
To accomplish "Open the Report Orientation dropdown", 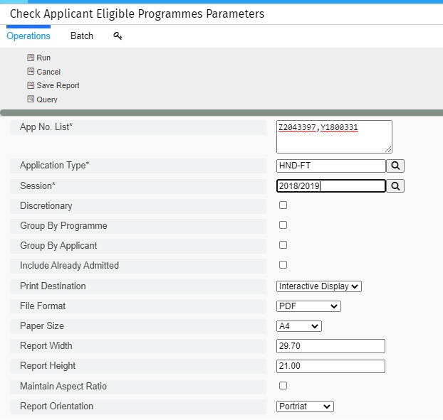I will click(305, 406).
